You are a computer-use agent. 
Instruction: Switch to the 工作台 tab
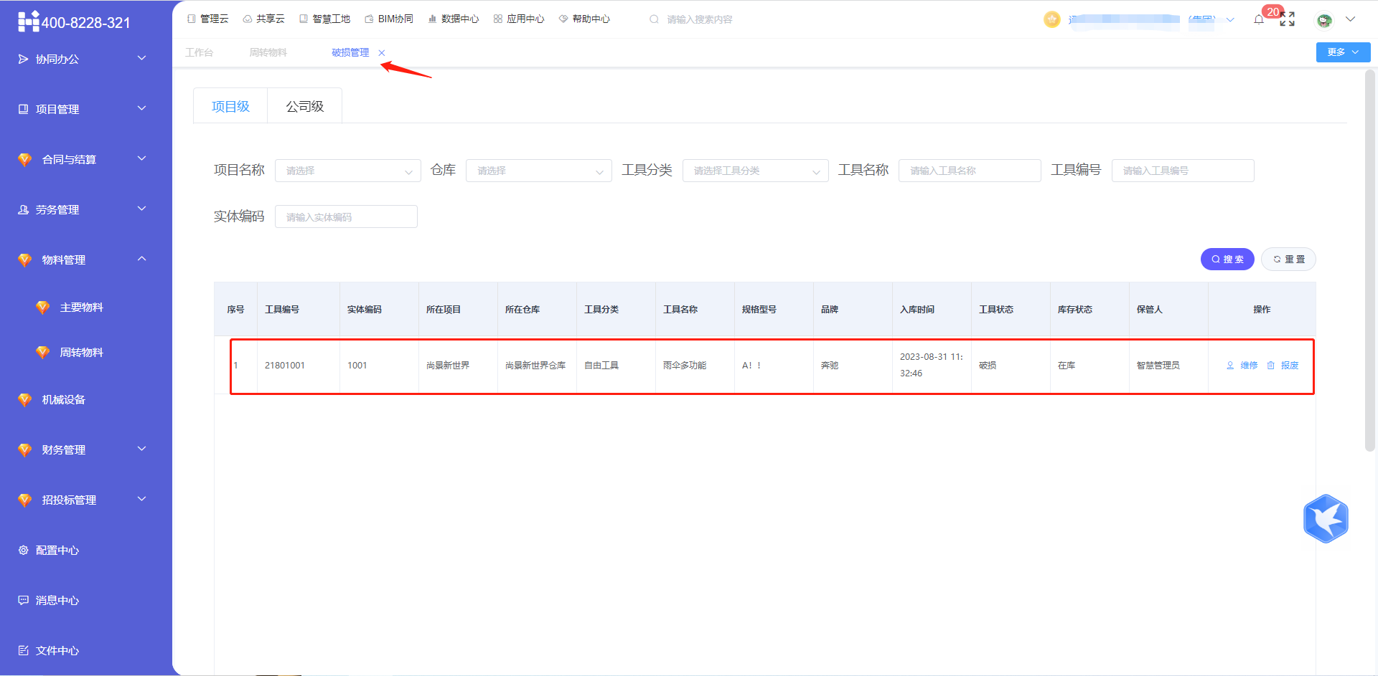coord(199,52)
